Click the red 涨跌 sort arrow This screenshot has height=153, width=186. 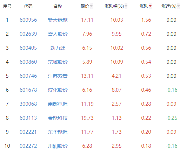pos(150,6)
